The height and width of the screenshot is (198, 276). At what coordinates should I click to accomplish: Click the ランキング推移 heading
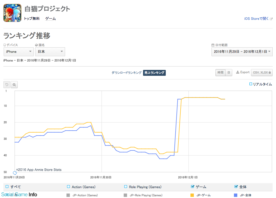27,36
